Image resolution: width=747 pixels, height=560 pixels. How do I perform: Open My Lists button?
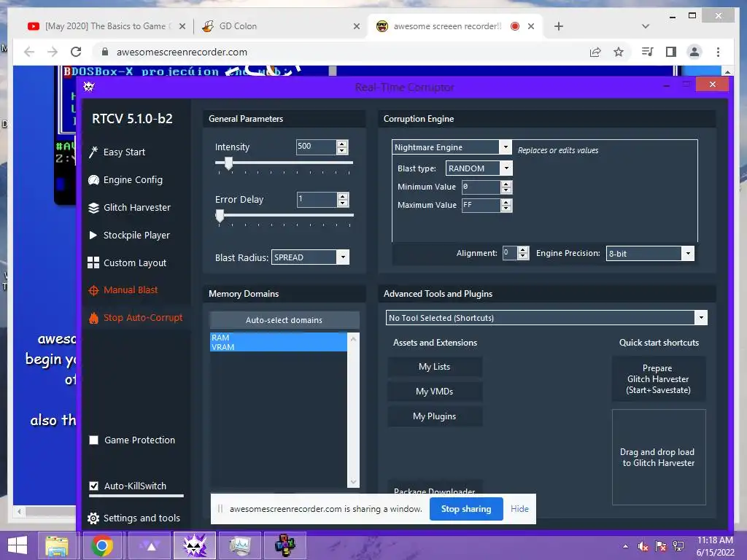[435, 367]
